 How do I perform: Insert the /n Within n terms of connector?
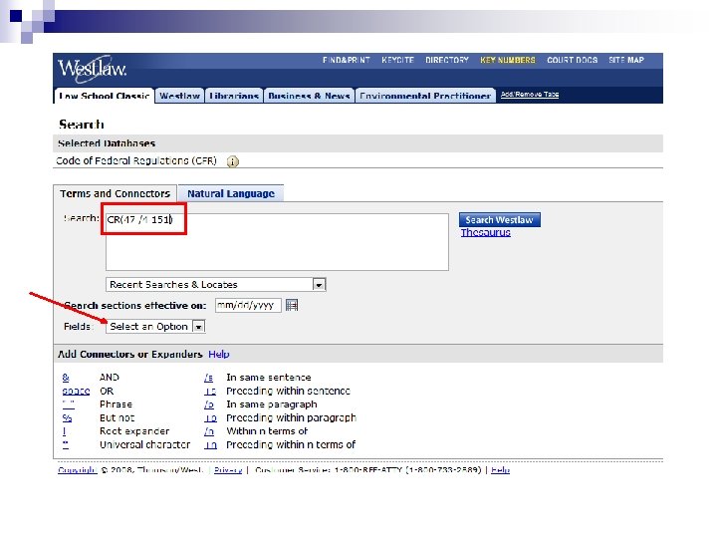209,431
